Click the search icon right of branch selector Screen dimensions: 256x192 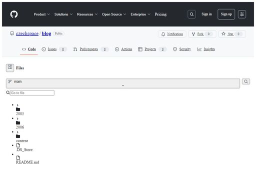click(246, 81)
